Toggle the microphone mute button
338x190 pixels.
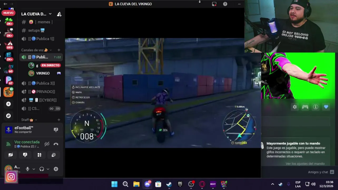click(x=27, y=169)
